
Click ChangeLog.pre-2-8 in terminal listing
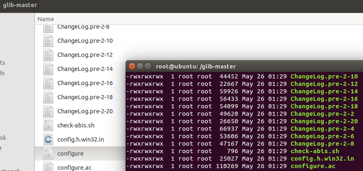click(x=322, y=144)
